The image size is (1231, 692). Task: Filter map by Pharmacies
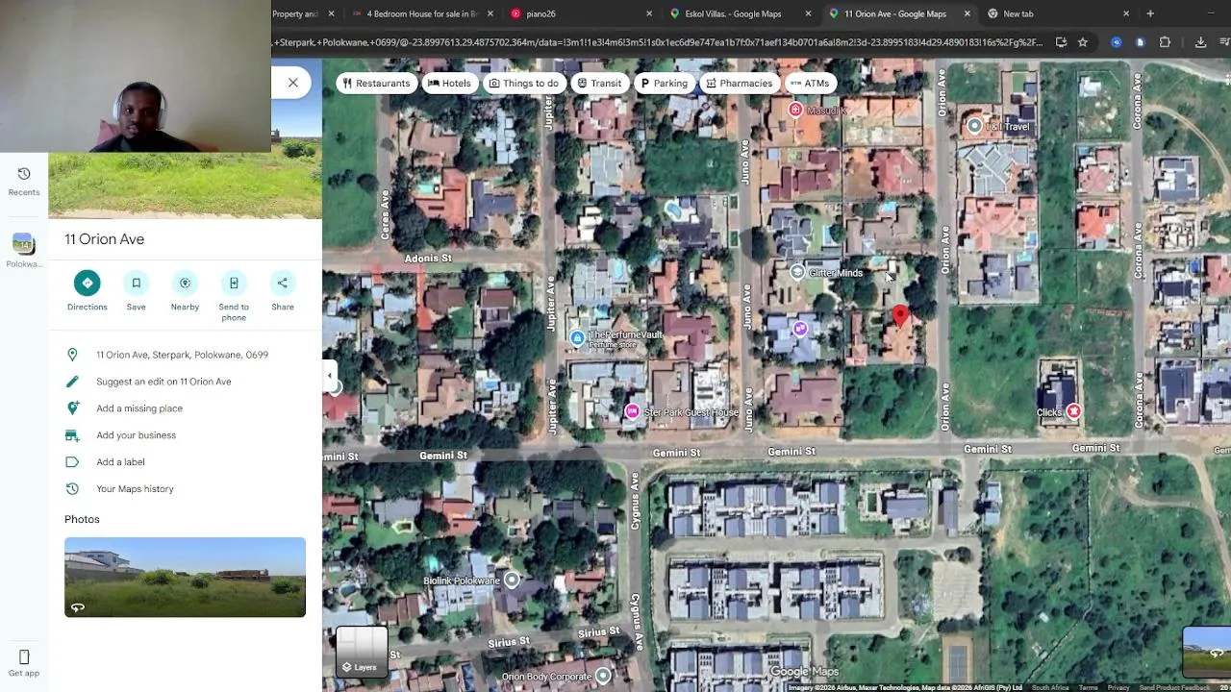tap(739, 84)
